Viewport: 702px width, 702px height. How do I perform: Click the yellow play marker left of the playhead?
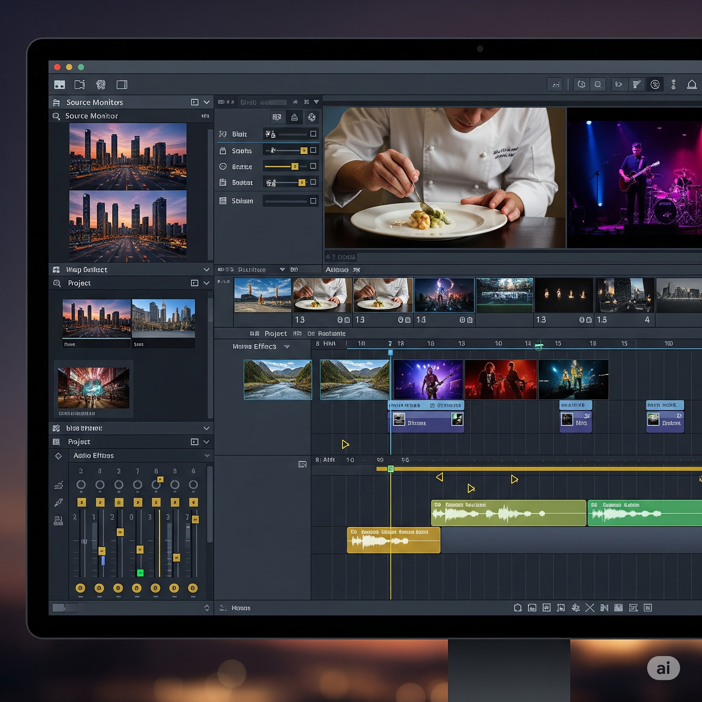pyautogui.click(x=345, y=444)
